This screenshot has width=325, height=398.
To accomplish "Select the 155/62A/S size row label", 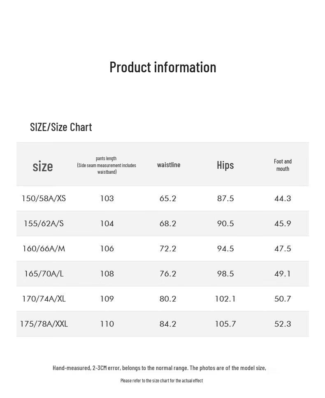I will pos(44,224).
